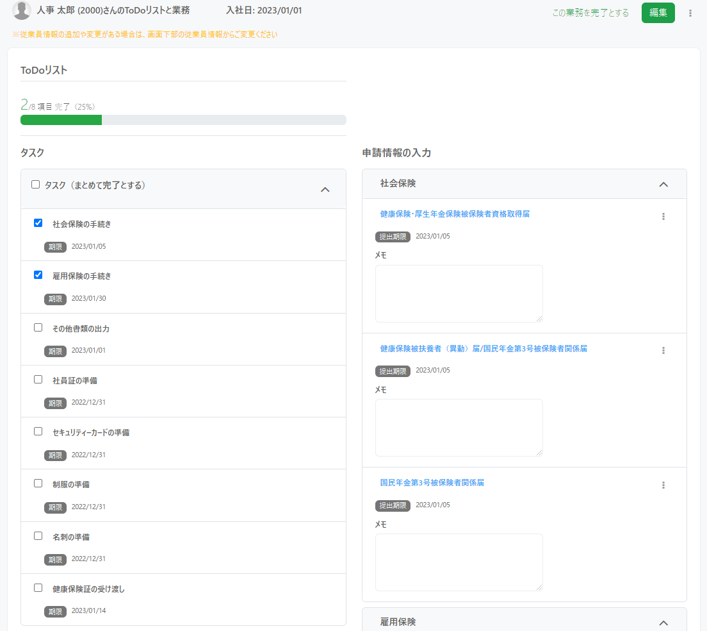Click 期限 badge of 社会保険の手続き

(55, 247)
